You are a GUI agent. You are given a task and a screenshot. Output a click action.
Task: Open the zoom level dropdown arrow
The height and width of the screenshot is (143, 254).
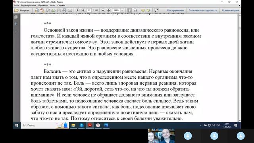122,10
